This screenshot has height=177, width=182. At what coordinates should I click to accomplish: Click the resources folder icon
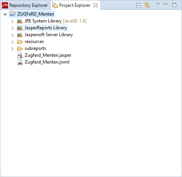20,41
